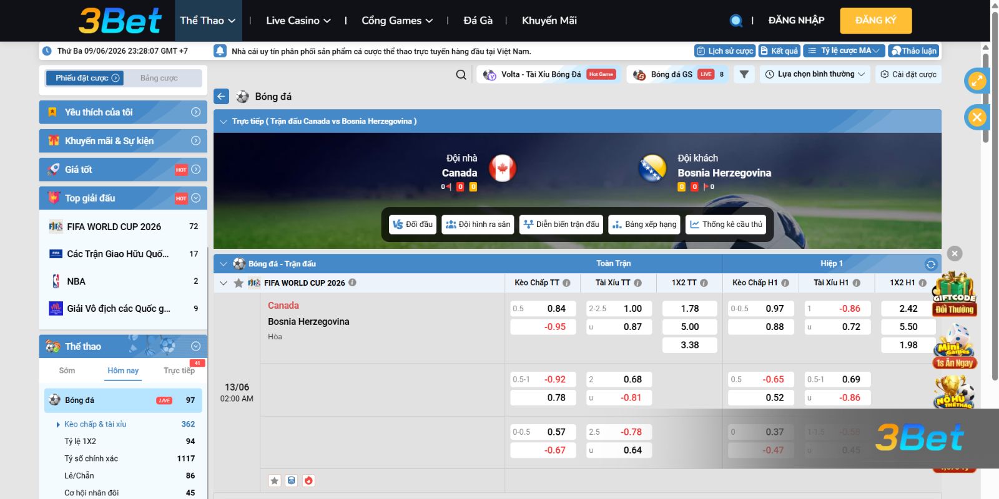This screenshot has height=499, width=999.
Task: Switch to Bảng cược tab
Action: tap(159, 78)
